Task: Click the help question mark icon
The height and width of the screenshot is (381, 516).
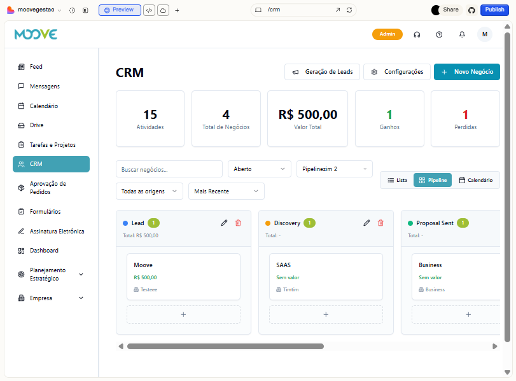Action: (439, 34)
